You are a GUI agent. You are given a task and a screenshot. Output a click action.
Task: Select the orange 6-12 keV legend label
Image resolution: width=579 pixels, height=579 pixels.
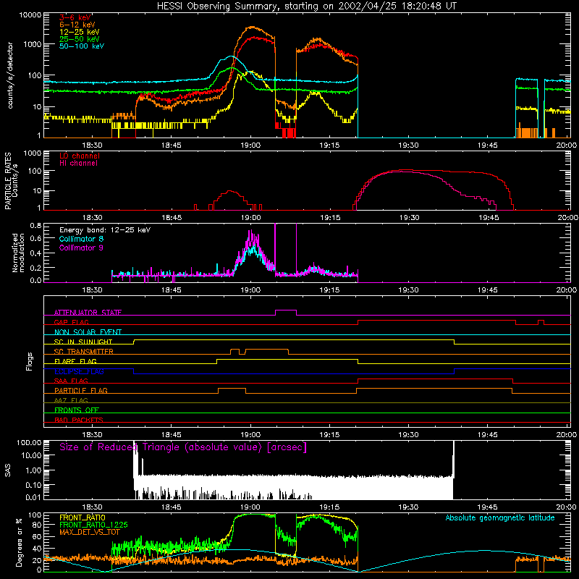point(77,25)
